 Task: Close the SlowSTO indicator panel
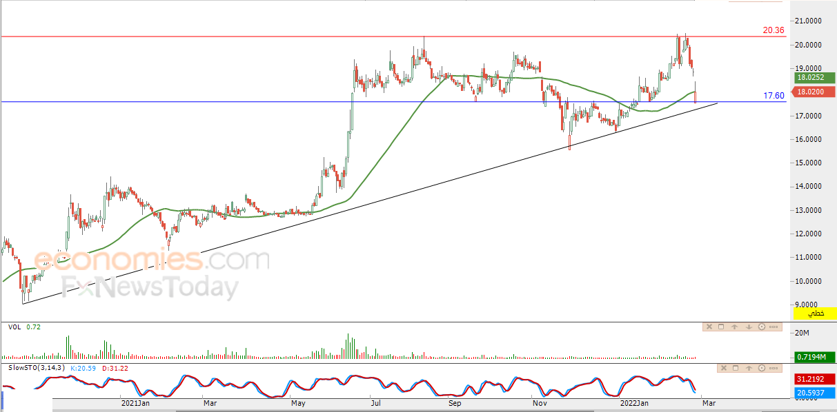coord(724,368)
